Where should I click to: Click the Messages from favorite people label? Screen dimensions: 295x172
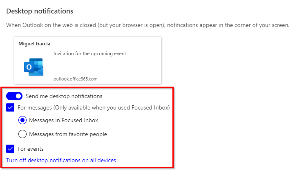click(x=69, y=134)
